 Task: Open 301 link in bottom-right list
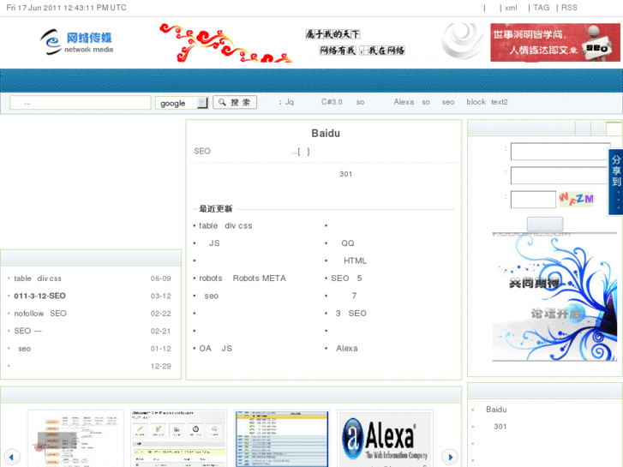pos(500,427)
